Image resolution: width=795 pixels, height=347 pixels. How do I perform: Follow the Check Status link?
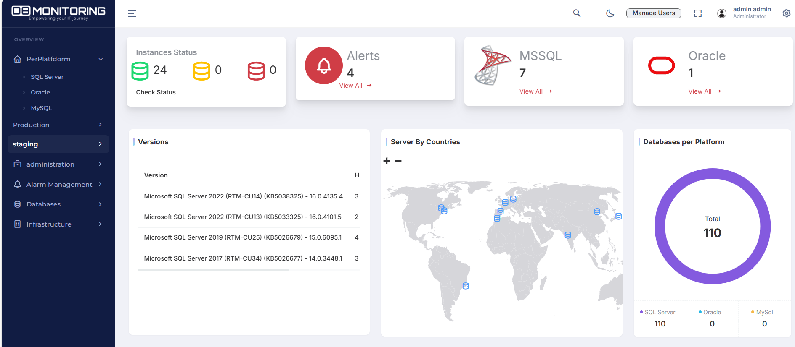[x=156, y=92]
